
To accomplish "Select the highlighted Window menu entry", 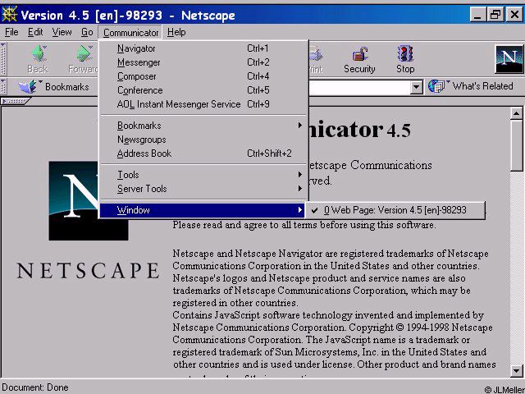I will pos(203,210).
